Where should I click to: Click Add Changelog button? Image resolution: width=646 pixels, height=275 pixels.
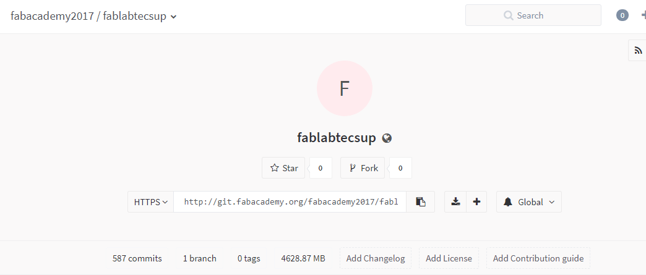pos(376,258)
